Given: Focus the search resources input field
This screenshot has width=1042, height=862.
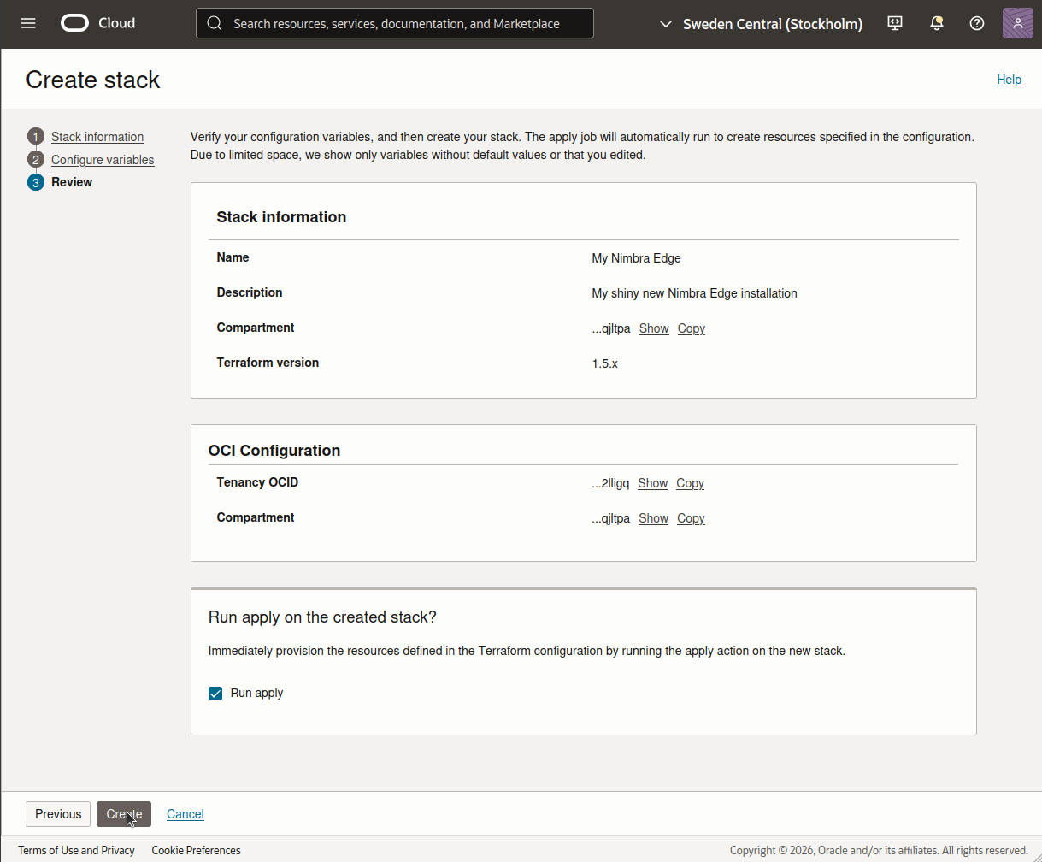Looking at the screenshot, I should coord(395,23).
